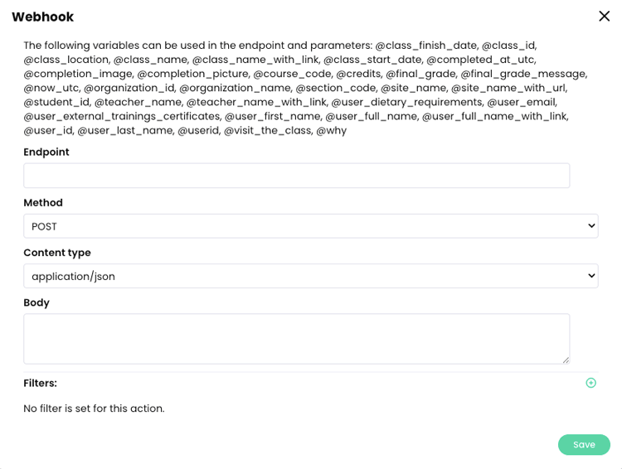
Task: Click the 'No filter is set' message
Action: [x=94, y=409]
